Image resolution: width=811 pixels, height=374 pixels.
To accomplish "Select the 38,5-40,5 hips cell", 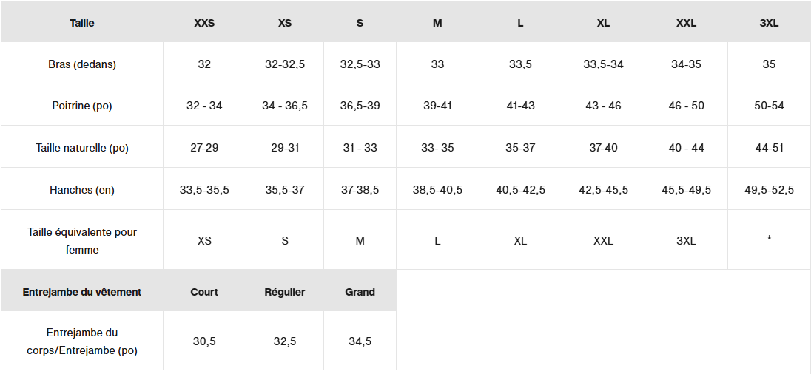I will [437, 190].
